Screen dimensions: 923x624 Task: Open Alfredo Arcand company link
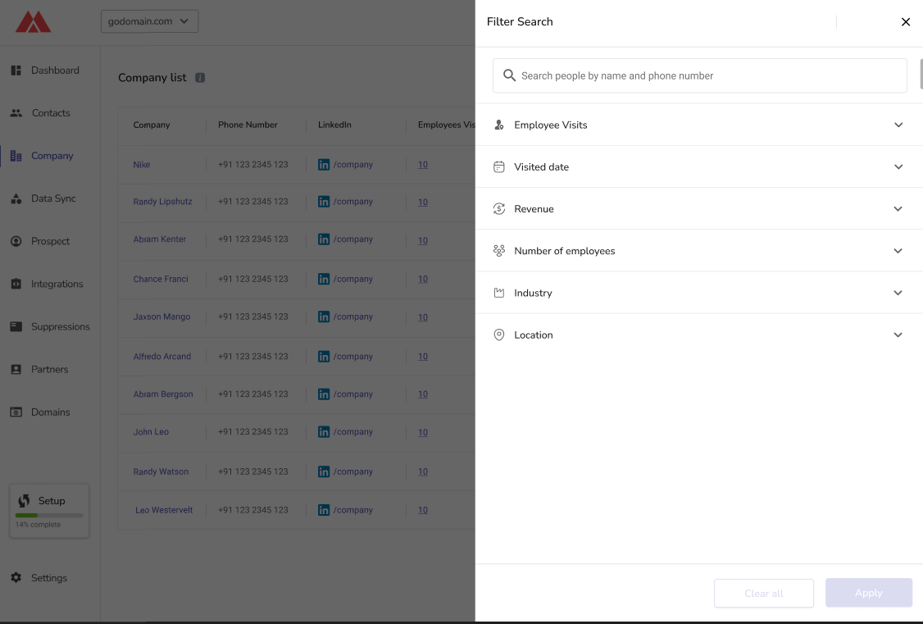tap(161, 357)
